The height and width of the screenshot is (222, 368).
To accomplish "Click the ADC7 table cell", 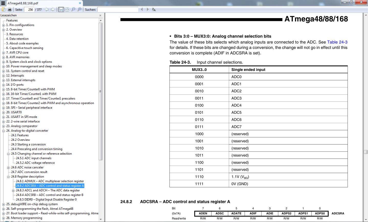I will coord(288,127).
